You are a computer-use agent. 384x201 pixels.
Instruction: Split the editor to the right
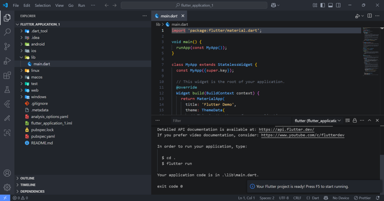(x=370, y=16)
